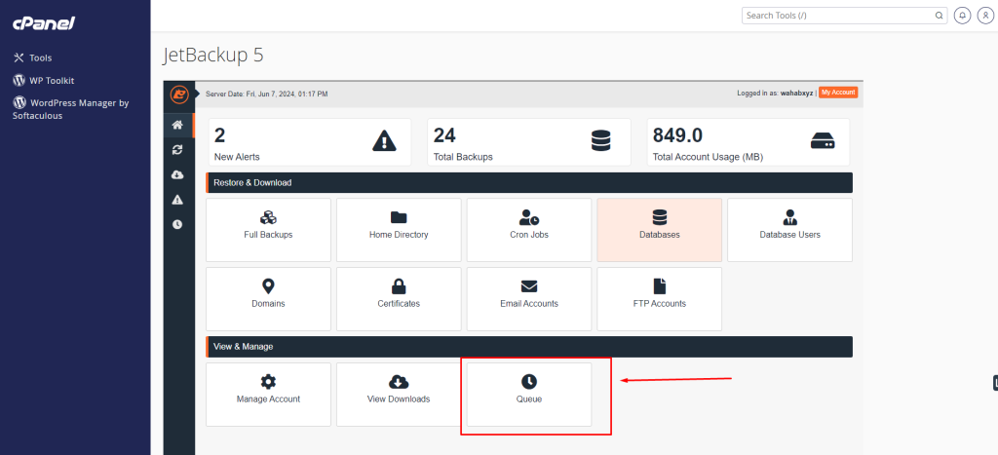Click the orange My Account button
The width and height of the screenshot is (998, 455).
tap(837, 93)
